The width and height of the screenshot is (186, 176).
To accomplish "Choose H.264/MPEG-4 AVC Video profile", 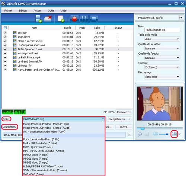I will pyautogui.click(x=64, y=166).
